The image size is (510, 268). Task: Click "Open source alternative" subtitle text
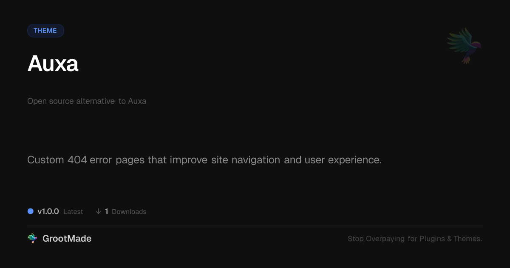pos(71,101)
